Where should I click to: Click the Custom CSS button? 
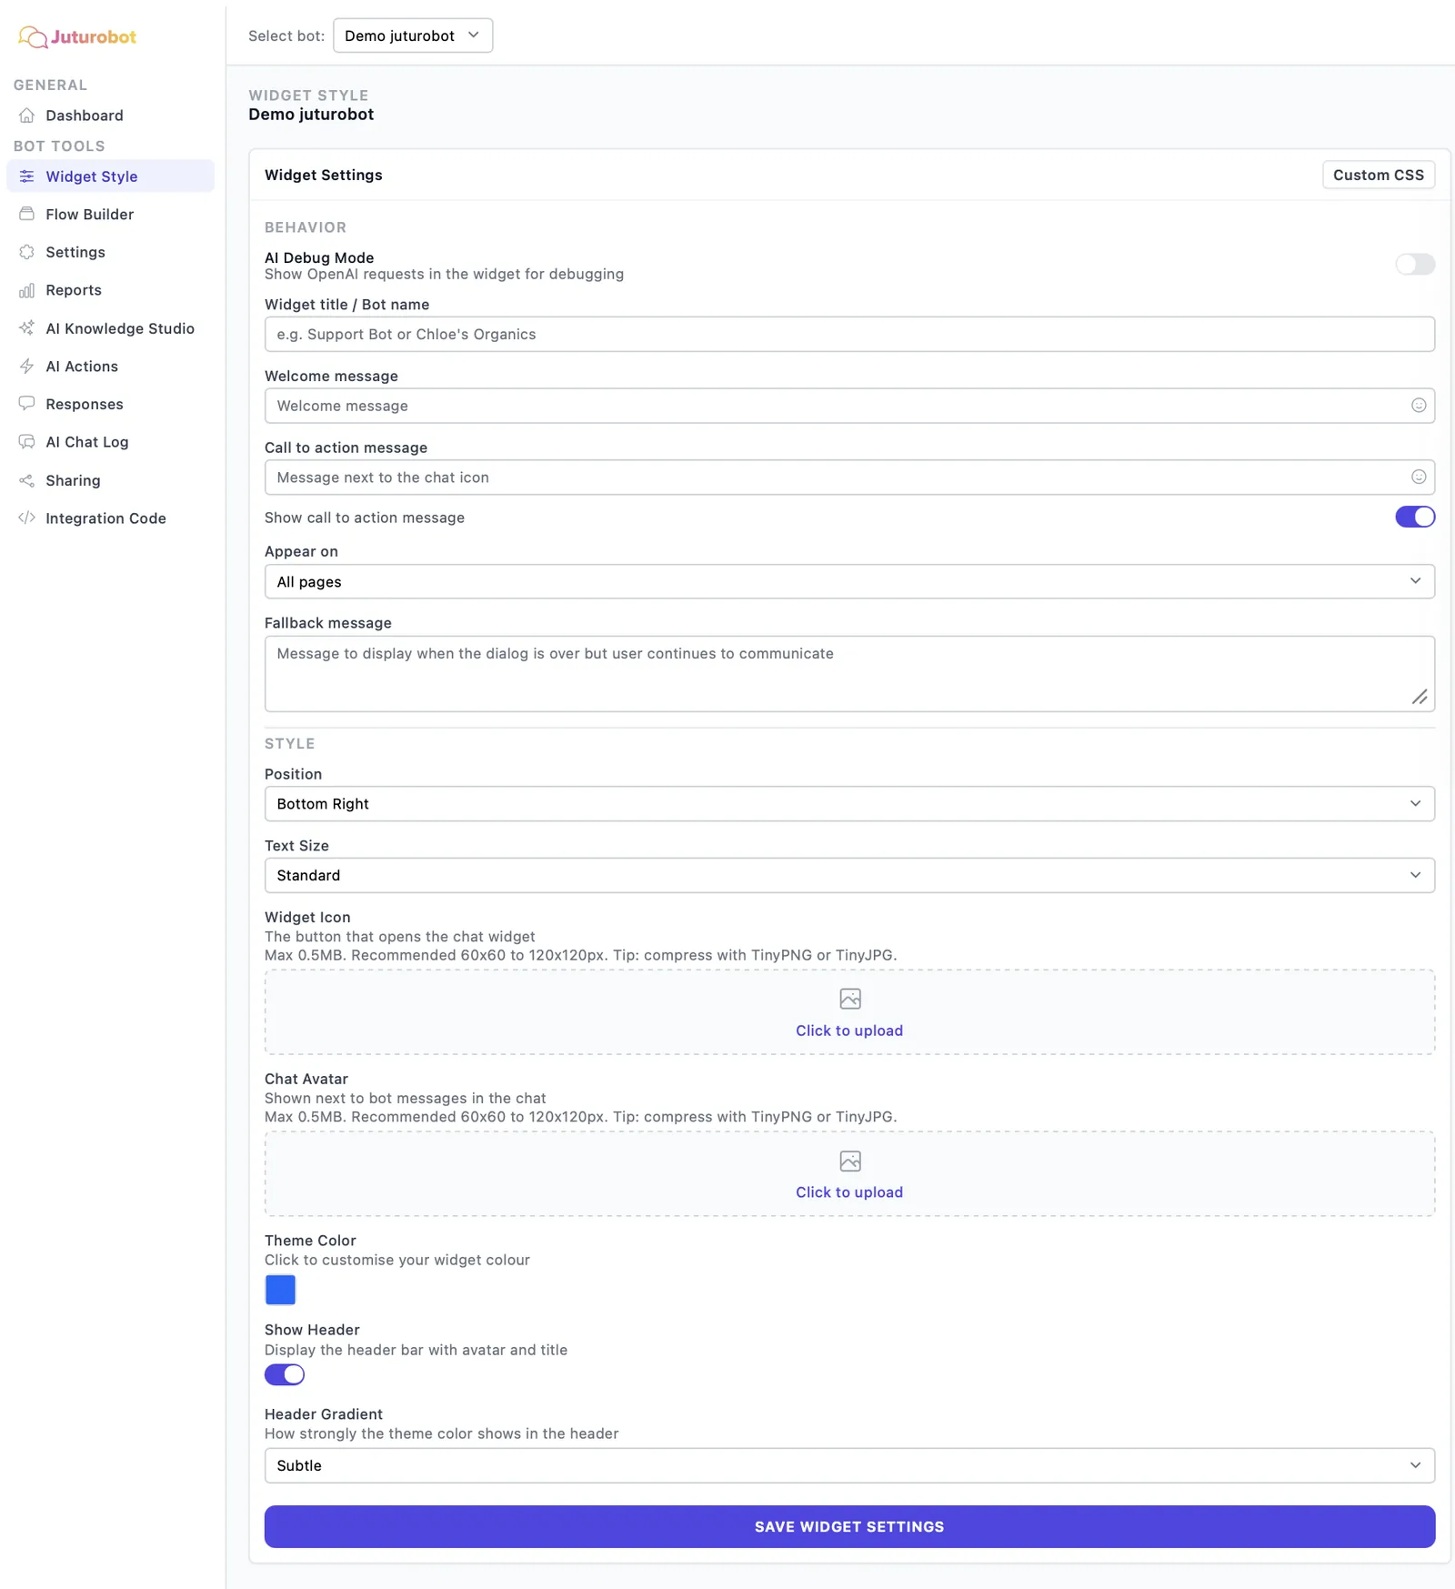tap(1378, 175)
